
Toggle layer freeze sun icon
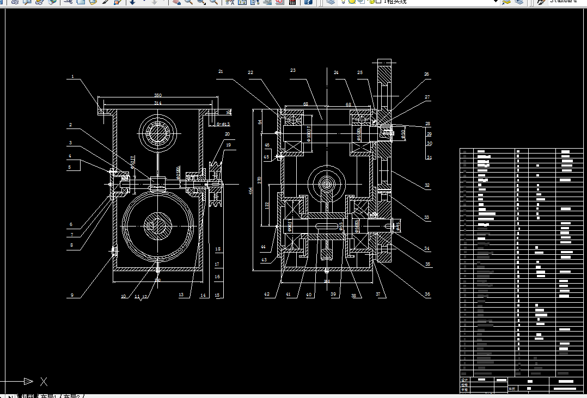point(352,2)
